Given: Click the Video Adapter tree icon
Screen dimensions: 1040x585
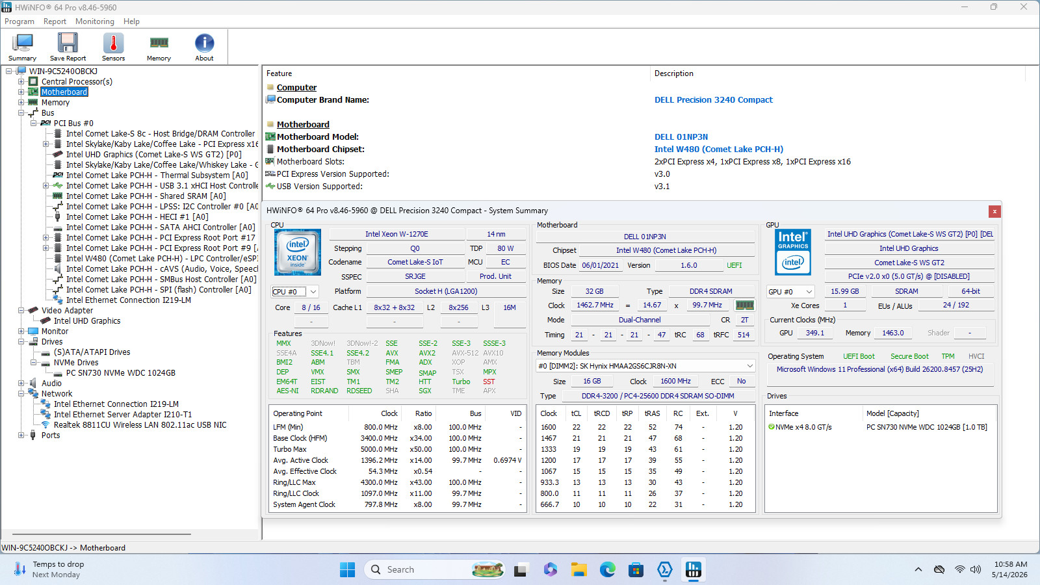Looking at the screenshot, I should 33,311.
